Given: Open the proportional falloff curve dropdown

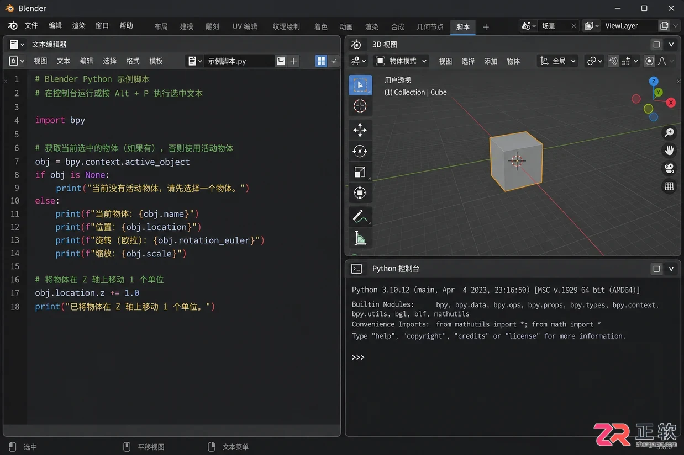Looking at the screenshot, I should pyautogui.click(x=666, y=61).
